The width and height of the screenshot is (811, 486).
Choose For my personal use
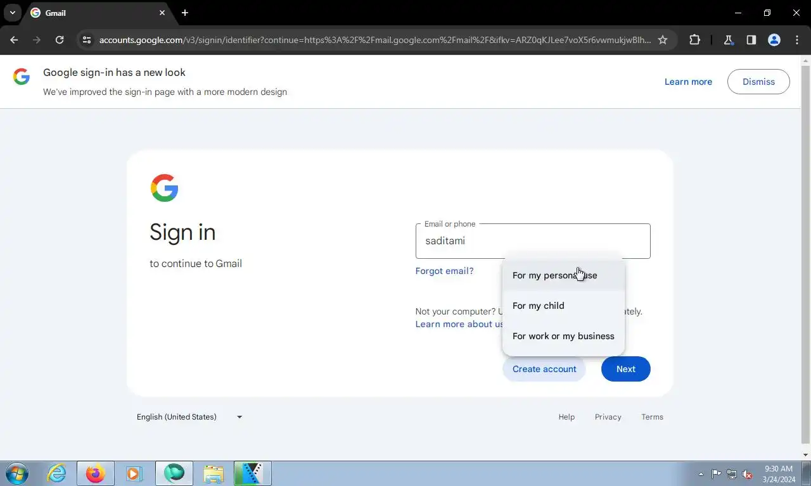563,275
